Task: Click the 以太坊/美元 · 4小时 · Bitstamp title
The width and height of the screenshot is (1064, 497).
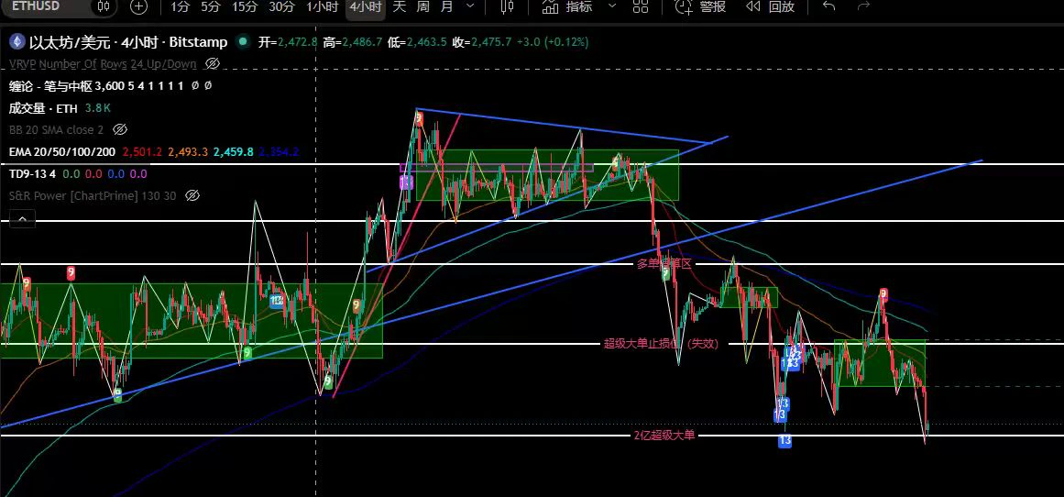Action: point(128,42)
